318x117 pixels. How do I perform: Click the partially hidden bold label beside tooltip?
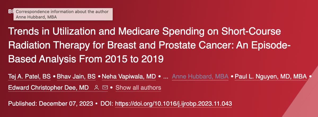point(11,12)
